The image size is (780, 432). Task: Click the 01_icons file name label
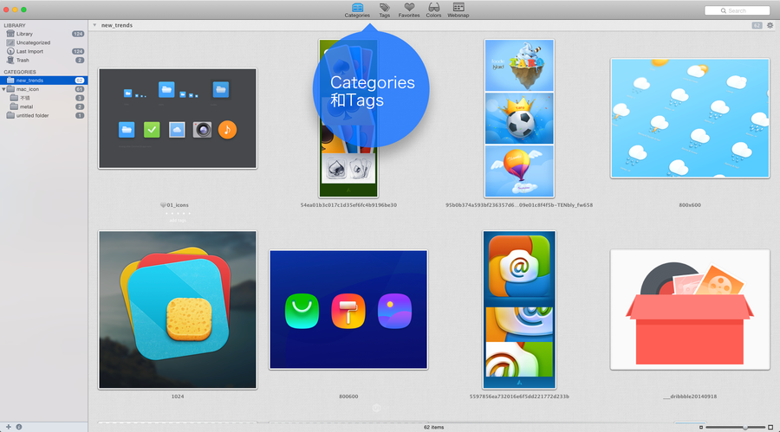tap(178, 205)
